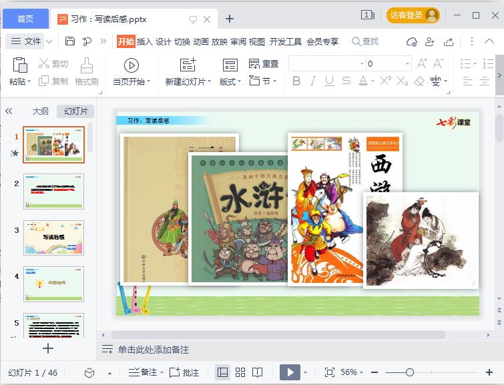
Task: Click the Search (查找) box
Action: pyautogui.click(x=365, y=41)
